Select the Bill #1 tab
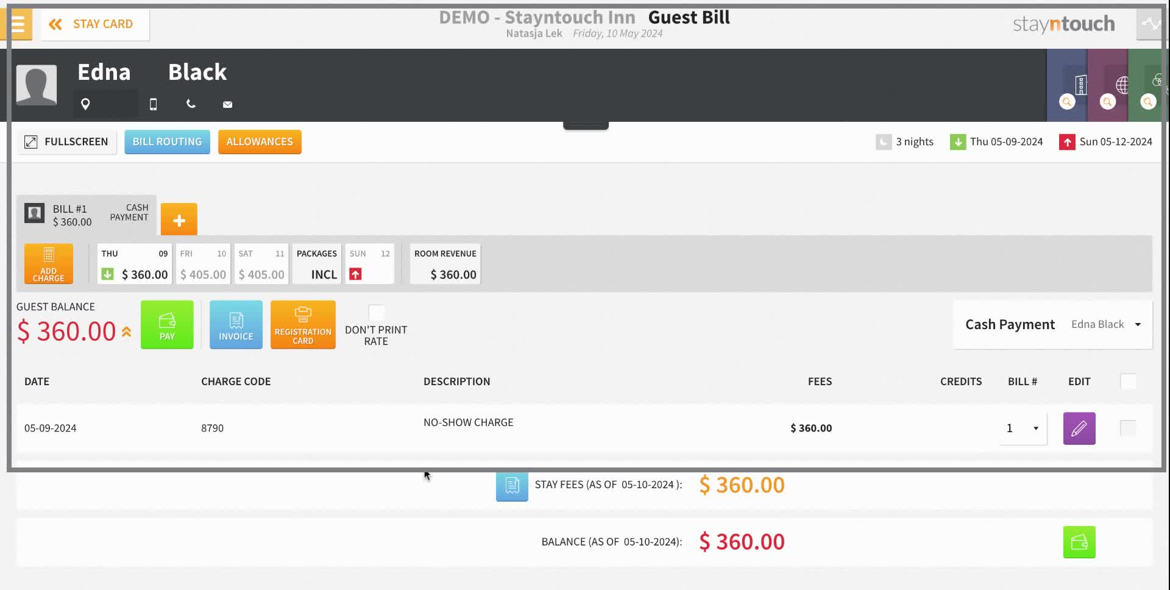The height and width of the screenshot is (590, 1170). click(x=87, y=215)
